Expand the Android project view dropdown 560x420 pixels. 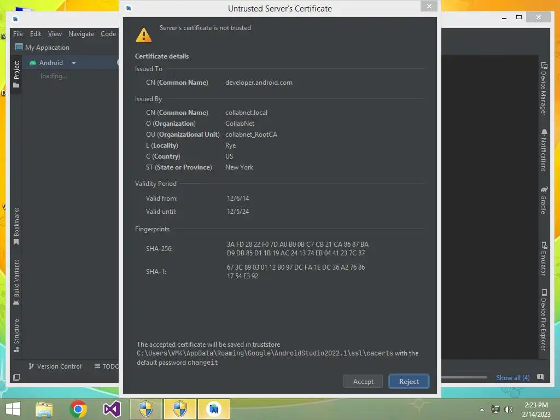click(x=74, y=63)
